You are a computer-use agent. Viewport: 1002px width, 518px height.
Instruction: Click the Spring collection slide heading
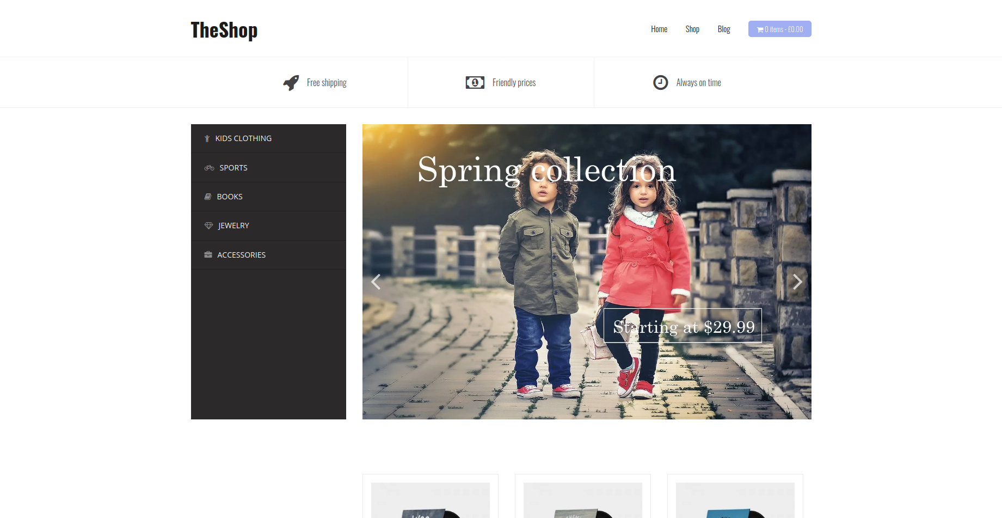(546, 170)
